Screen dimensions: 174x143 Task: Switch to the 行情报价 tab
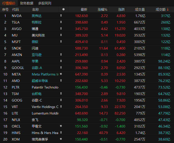coord(9,3)
